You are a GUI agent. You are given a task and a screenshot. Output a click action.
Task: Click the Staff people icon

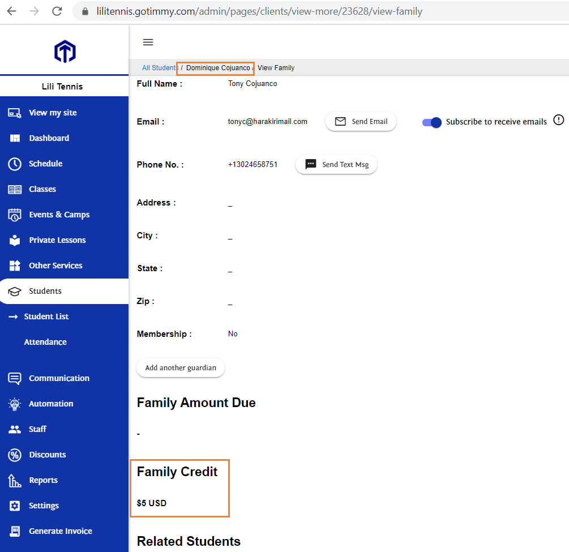[x=15, y=429]
